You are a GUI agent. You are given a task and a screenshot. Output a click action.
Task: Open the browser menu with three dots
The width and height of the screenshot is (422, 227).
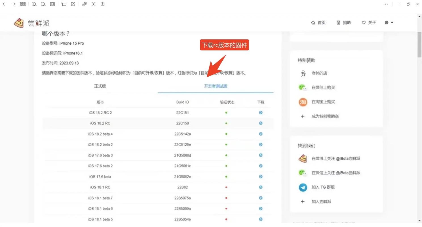click(x=386, y=4)
